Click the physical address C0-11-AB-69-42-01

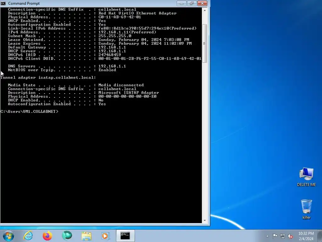(120, 17)
